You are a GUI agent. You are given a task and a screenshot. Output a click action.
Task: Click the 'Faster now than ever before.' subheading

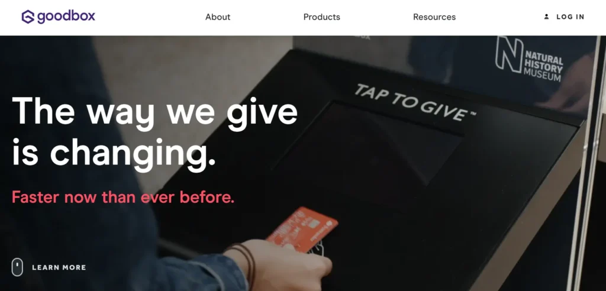point(123,197)
